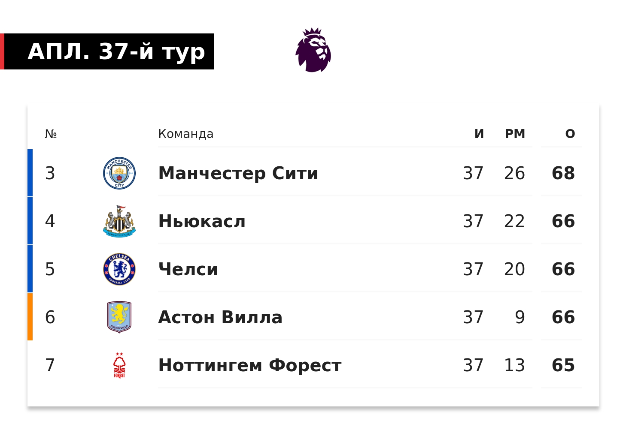The height and width of the screenshot is (427, 626).
Task: Open the Ноттингем Форест team name
Action: click(x=250, y=365)
